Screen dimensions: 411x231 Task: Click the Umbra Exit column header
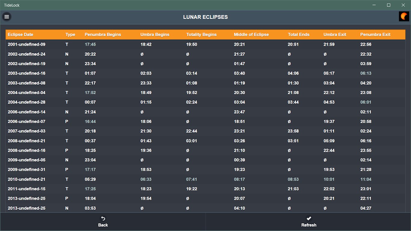(x=335, y=35)
